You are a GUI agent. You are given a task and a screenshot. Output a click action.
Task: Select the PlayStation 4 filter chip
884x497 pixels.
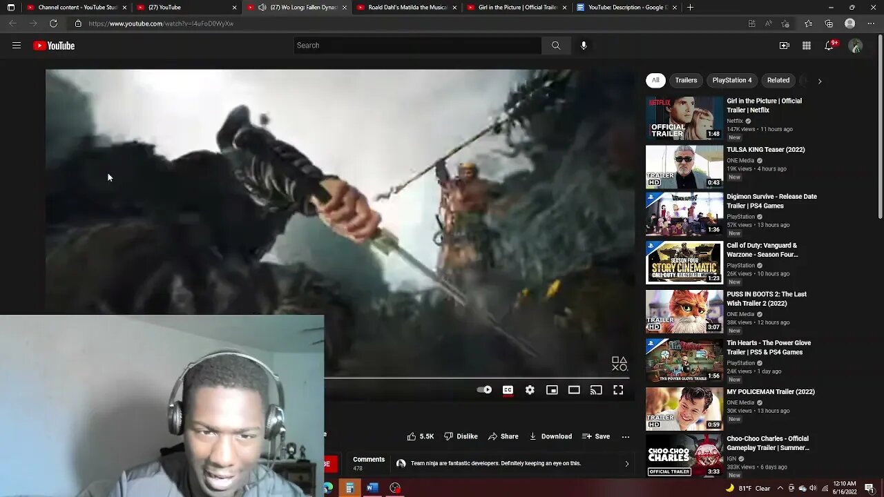click(x=732, y=80)
